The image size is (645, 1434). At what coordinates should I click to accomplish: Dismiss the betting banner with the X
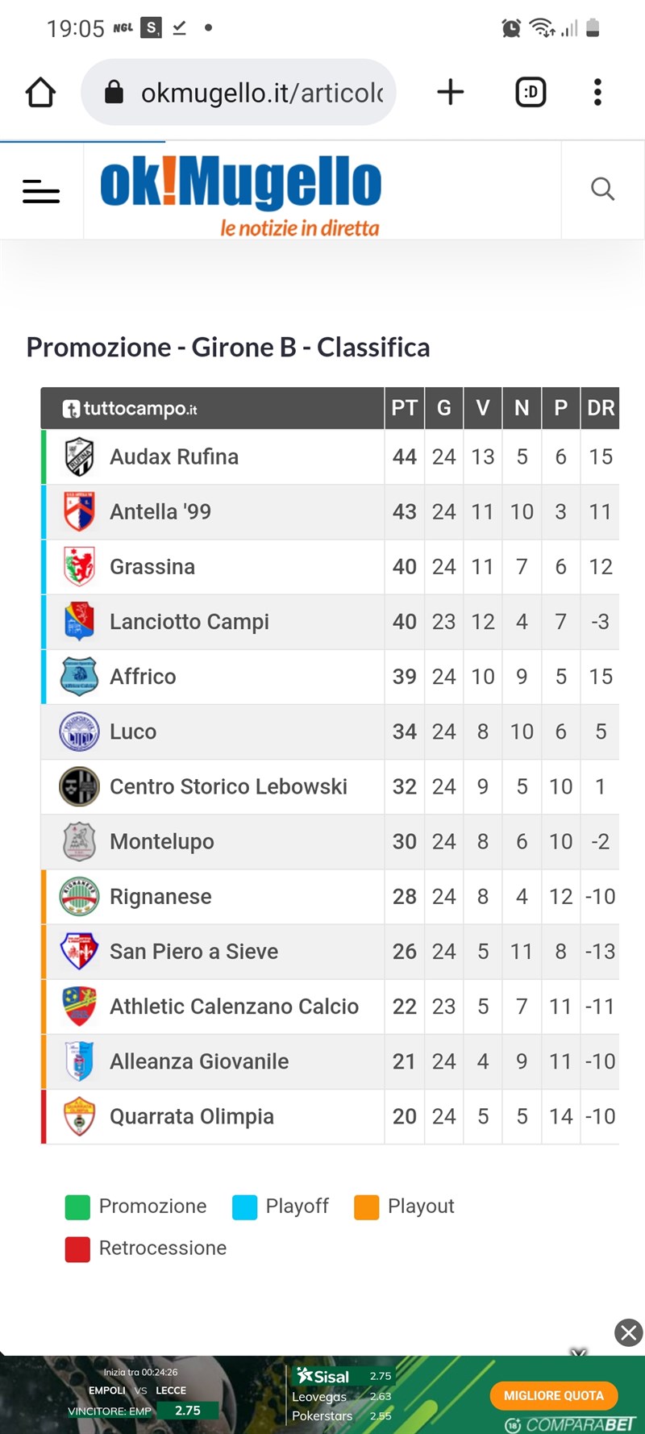[628, 1333]
